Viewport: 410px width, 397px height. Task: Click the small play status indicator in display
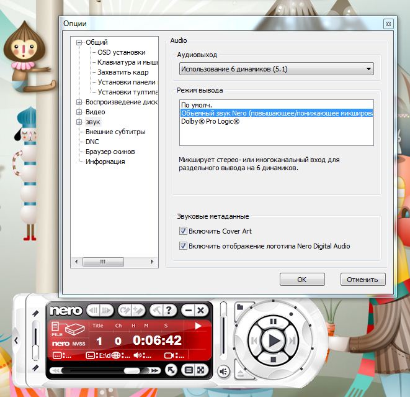pos(198,326)
